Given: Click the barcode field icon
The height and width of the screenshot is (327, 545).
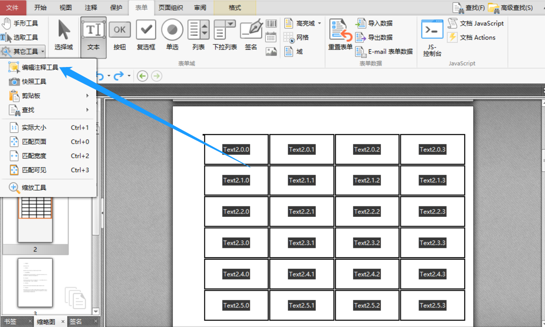Looking at the screenshot, I should pos(271,24).
